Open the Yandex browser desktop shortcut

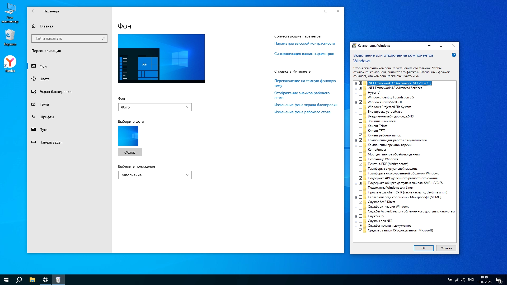click(x=10, y=62)
